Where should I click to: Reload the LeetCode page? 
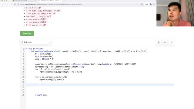(x=11, y=5)
